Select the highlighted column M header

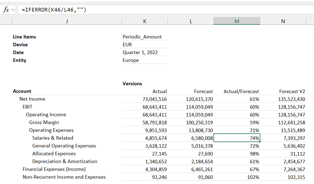click(237, 21)
